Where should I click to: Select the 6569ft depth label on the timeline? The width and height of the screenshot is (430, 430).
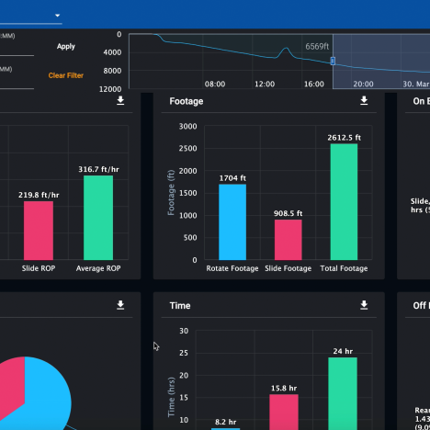tap(317, 47)
